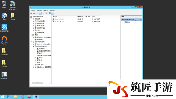Open help via blue question mark icon
Screen dimensions: 176x99
tap(50, 13)
